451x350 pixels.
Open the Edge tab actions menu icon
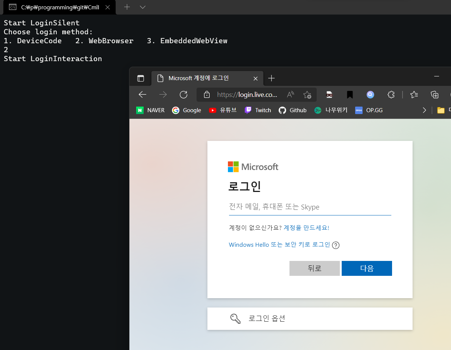point(141,78)
